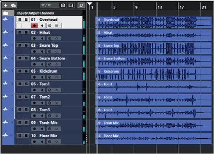Mute the 06 - Tom1 track

(19, 84)
